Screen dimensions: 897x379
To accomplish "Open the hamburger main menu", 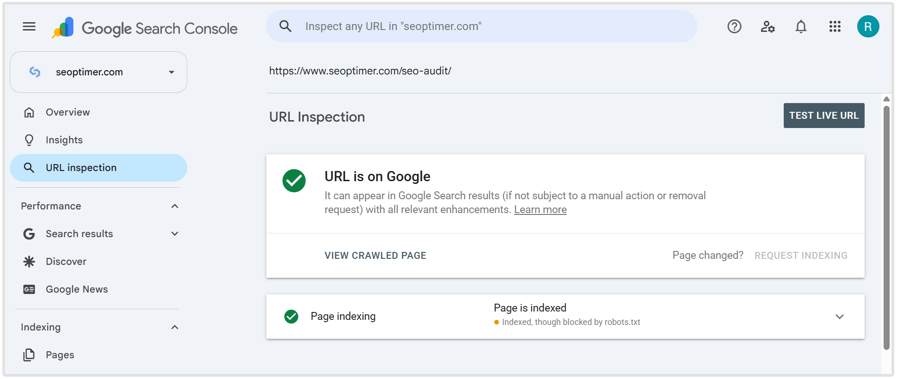I will pos(29,26).
